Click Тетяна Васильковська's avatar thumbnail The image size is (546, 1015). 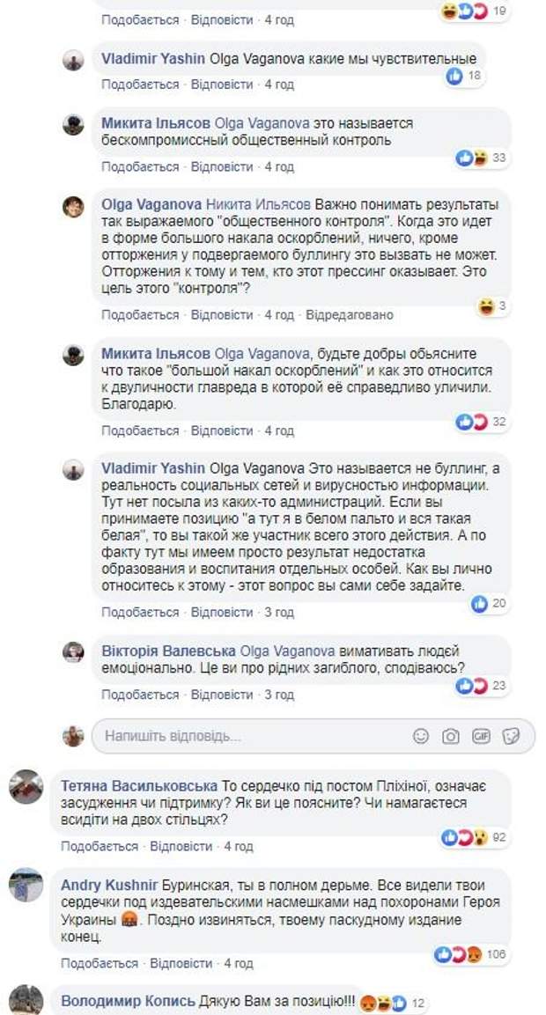click(x=26, y=786)
